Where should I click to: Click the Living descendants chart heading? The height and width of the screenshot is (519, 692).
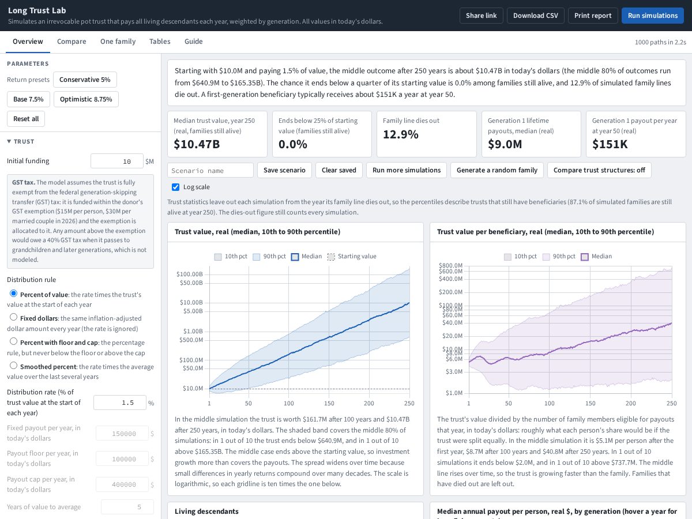click(206, 512)
